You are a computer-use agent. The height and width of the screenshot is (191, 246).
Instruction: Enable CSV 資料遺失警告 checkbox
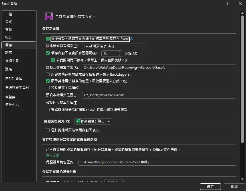(48, 110)
